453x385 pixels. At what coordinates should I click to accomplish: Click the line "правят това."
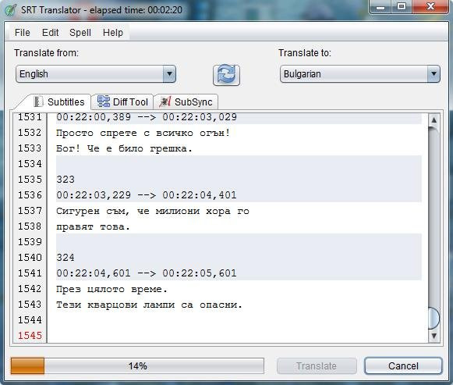93,226
